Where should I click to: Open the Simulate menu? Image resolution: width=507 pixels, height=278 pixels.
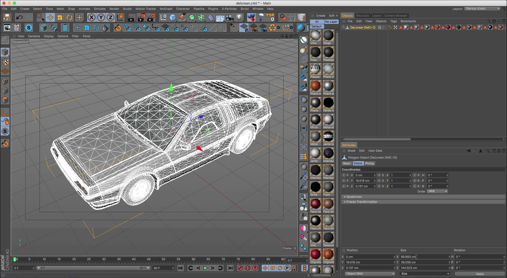click(100, 9)
